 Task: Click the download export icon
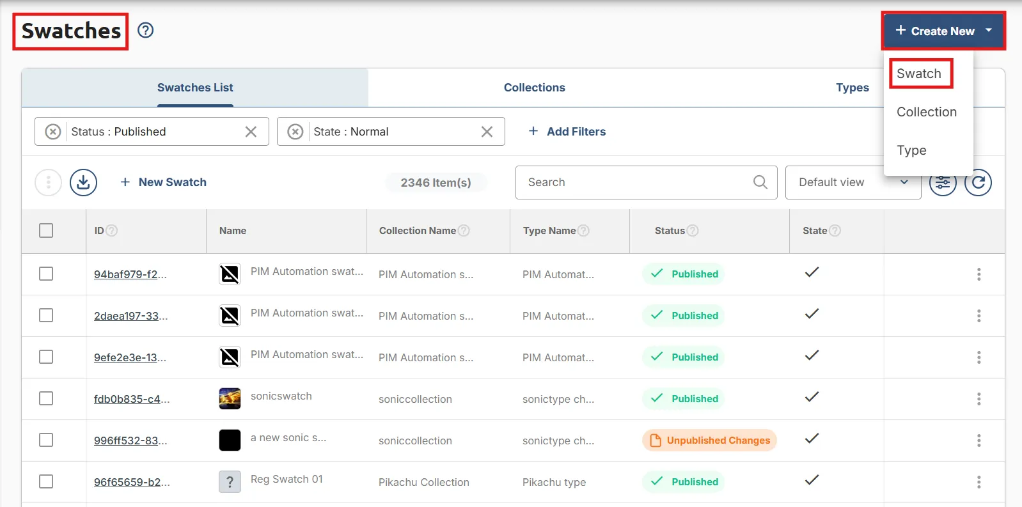pos(83,182)
